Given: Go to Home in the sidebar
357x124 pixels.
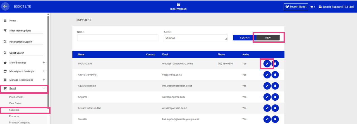Looking at the screenshot, I should pos(13,21).
